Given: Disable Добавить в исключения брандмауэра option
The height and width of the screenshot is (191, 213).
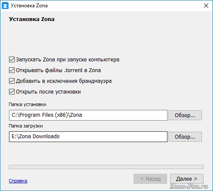Looking at the screenshot, I should [12, 81].
